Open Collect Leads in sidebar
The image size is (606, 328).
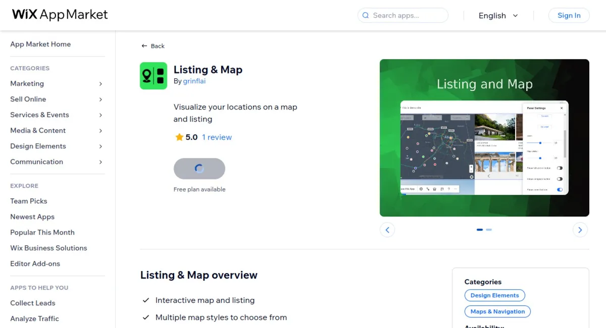pos(33,303)
